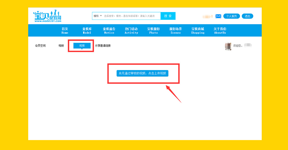Switch to the 会员空间 tab
Viewport: 288px width, 150px height.
pos(40,46)
